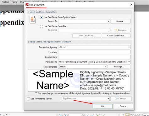
Task: Click Browse next to Filename field
Action: (x=121, y=30)
